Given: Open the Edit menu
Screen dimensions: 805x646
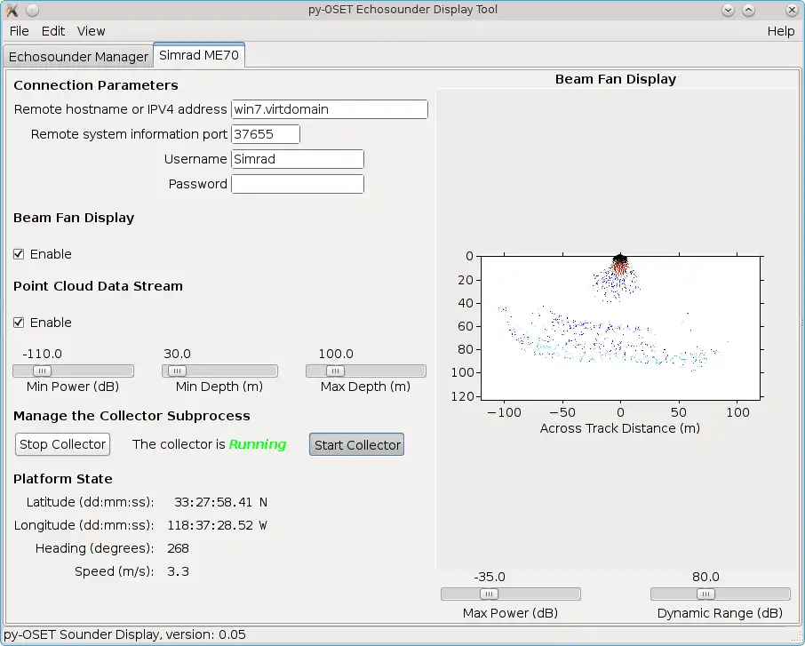Looking at the screenshot, I should [x=53, y=31].
